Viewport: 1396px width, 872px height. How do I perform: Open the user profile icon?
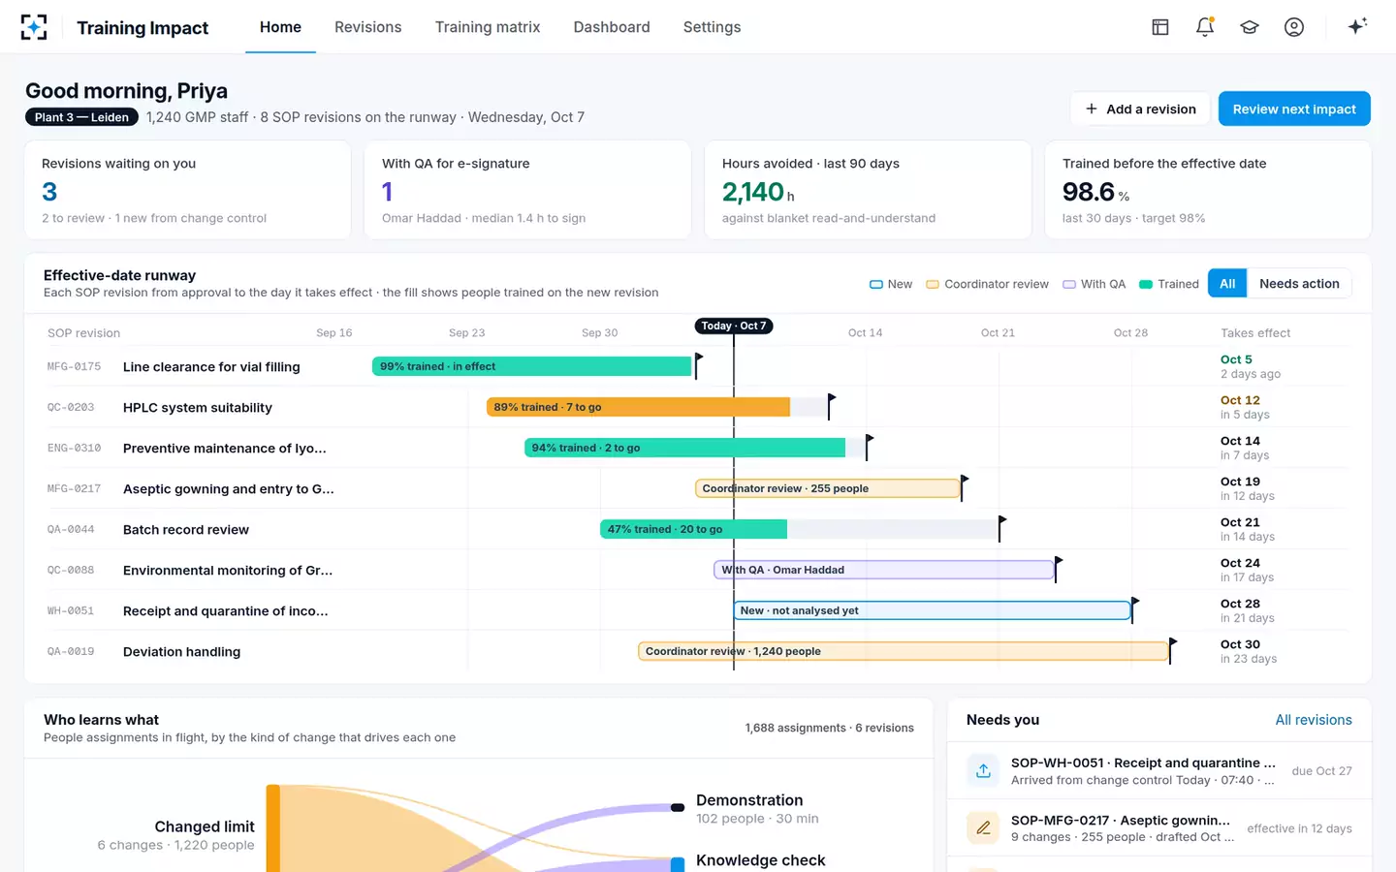1294,27
